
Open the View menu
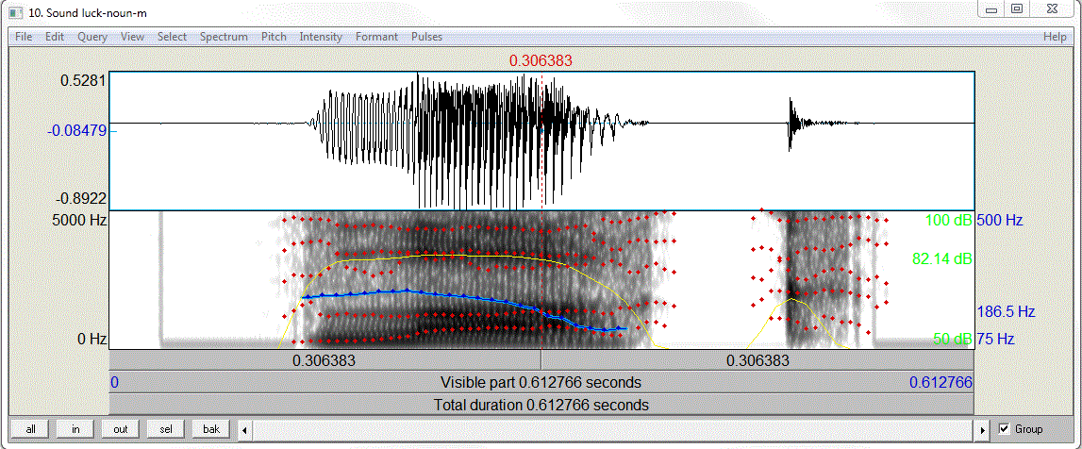[132, 37]
